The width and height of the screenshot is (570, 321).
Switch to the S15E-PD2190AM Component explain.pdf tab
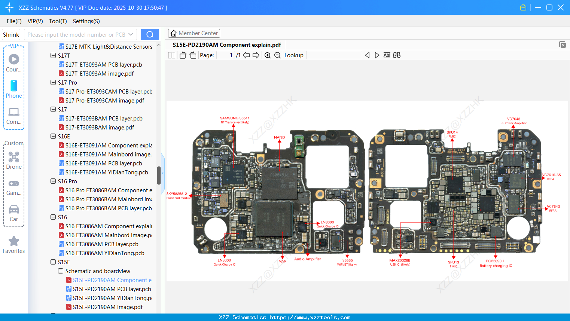tap(226, 45)
